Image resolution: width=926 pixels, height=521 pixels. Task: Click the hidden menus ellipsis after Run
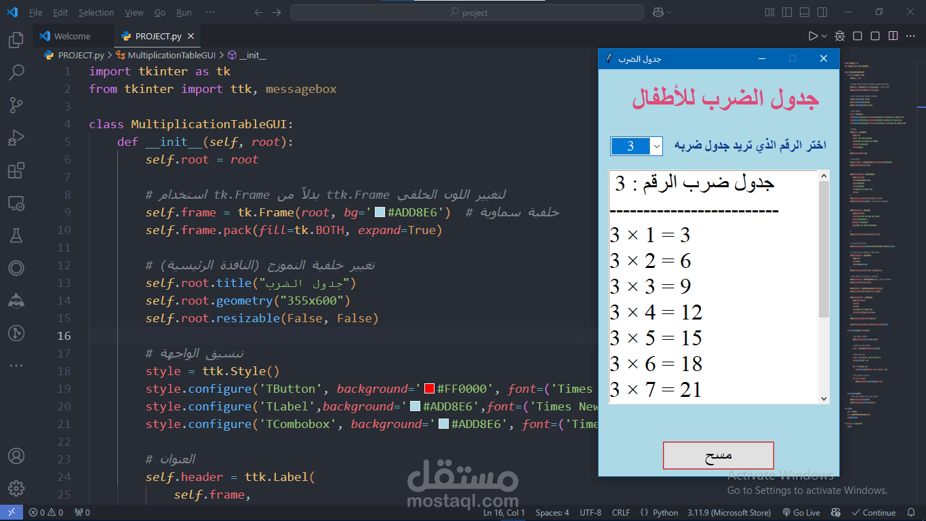point(209,12)
